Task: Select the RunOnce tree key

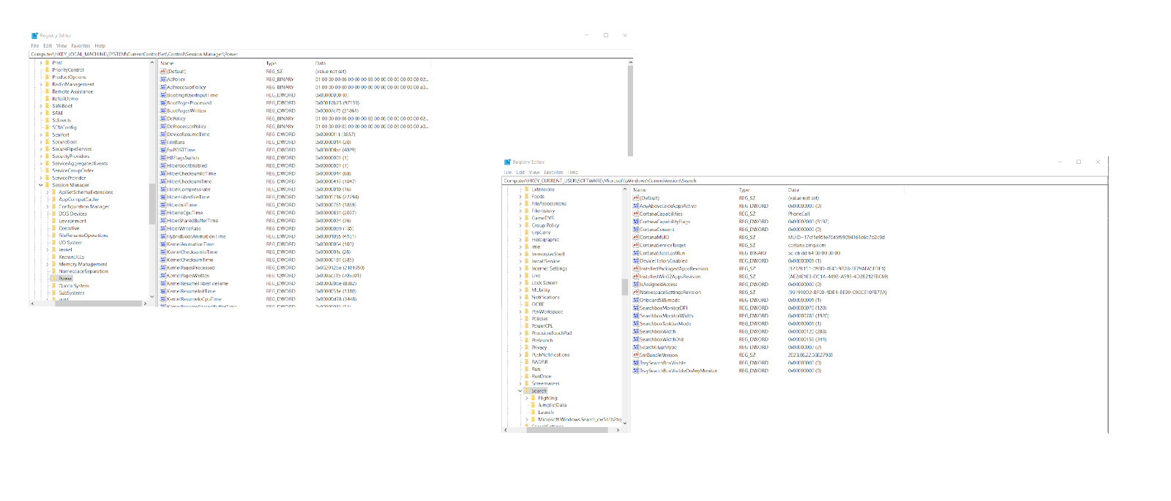Action: [x=541, y=376]
